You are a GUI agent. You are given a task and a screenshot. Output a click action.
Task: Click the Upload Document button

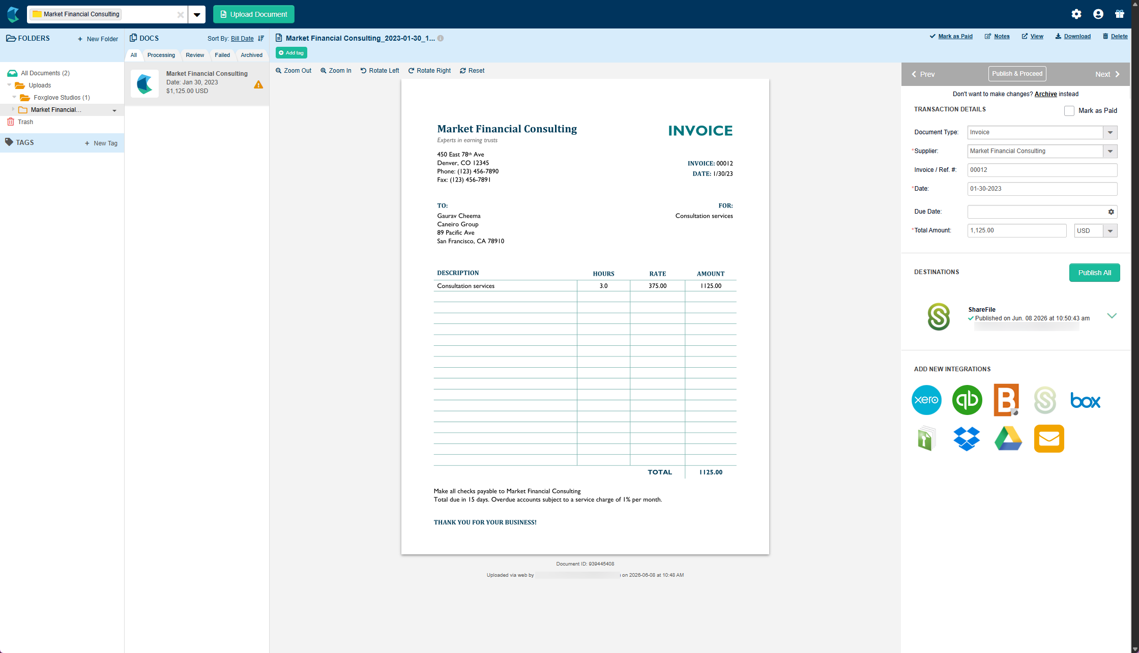point(254,14)
